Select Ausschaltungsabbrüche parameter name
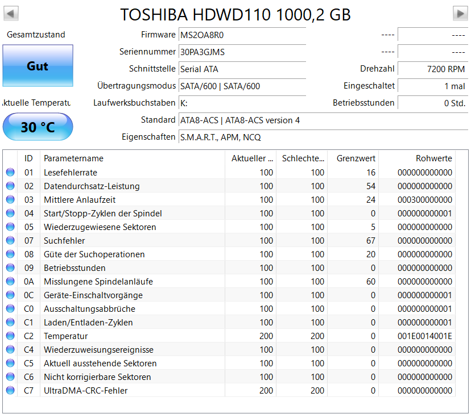471x418 pixels. pos(89,309)
